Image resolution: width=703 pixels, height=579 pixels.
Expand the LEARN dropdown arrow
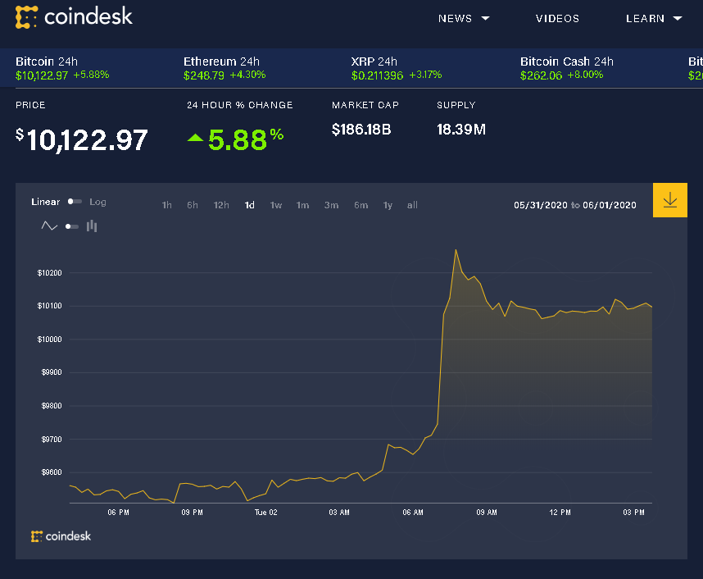pyautogui.click(x=678, y=18)
